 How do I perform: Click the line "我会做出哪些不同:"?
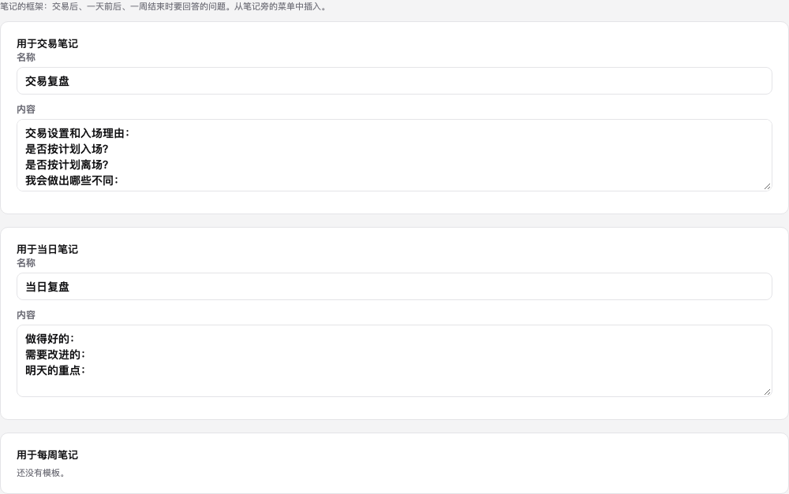[72, 180]
